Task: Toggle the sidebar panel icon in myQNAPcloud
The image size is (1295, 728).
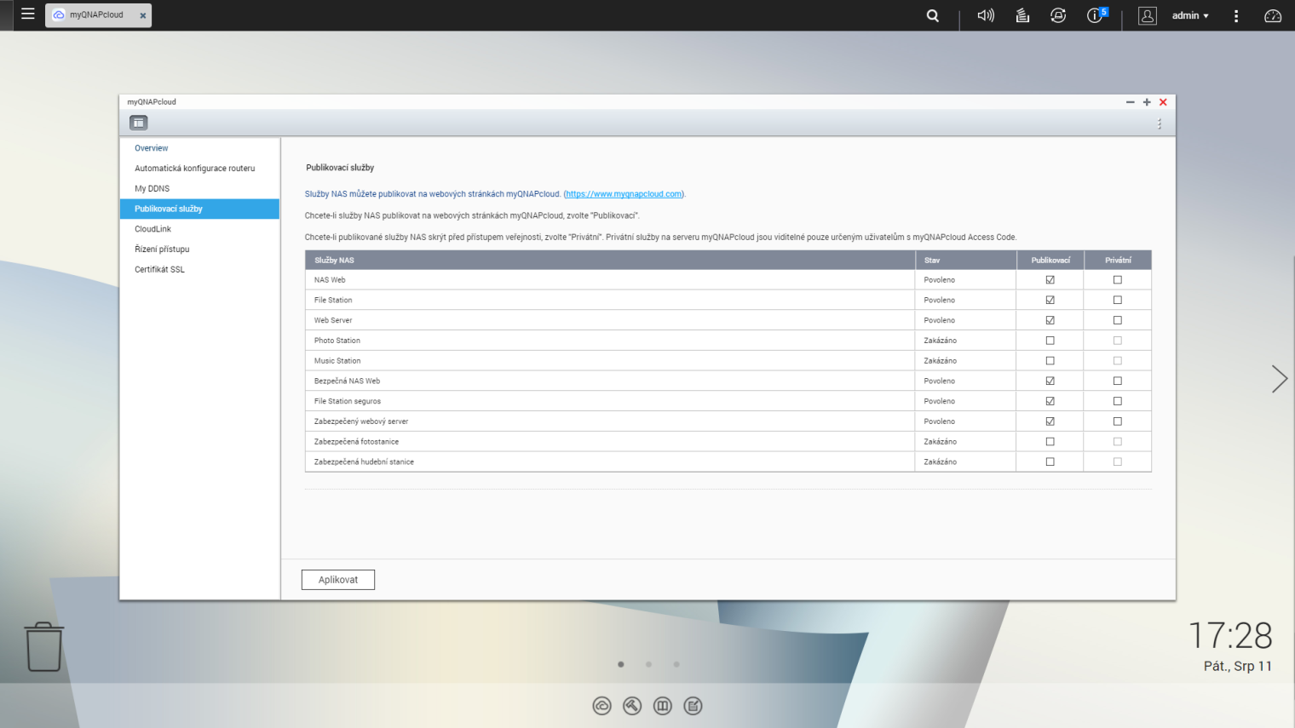Action: 139,123
